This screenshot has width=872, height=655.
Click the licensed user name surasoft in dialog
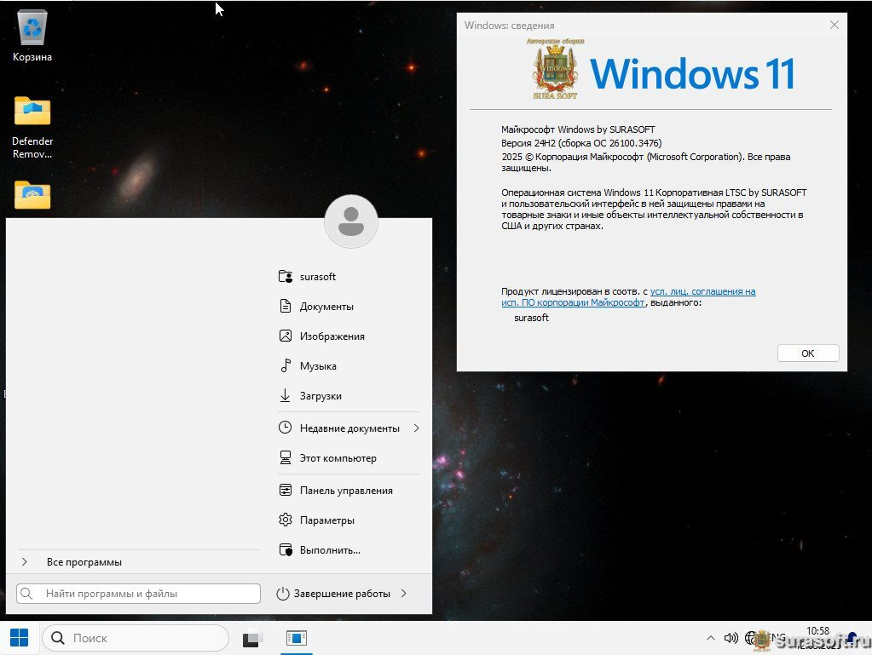[x=531, y=317]
